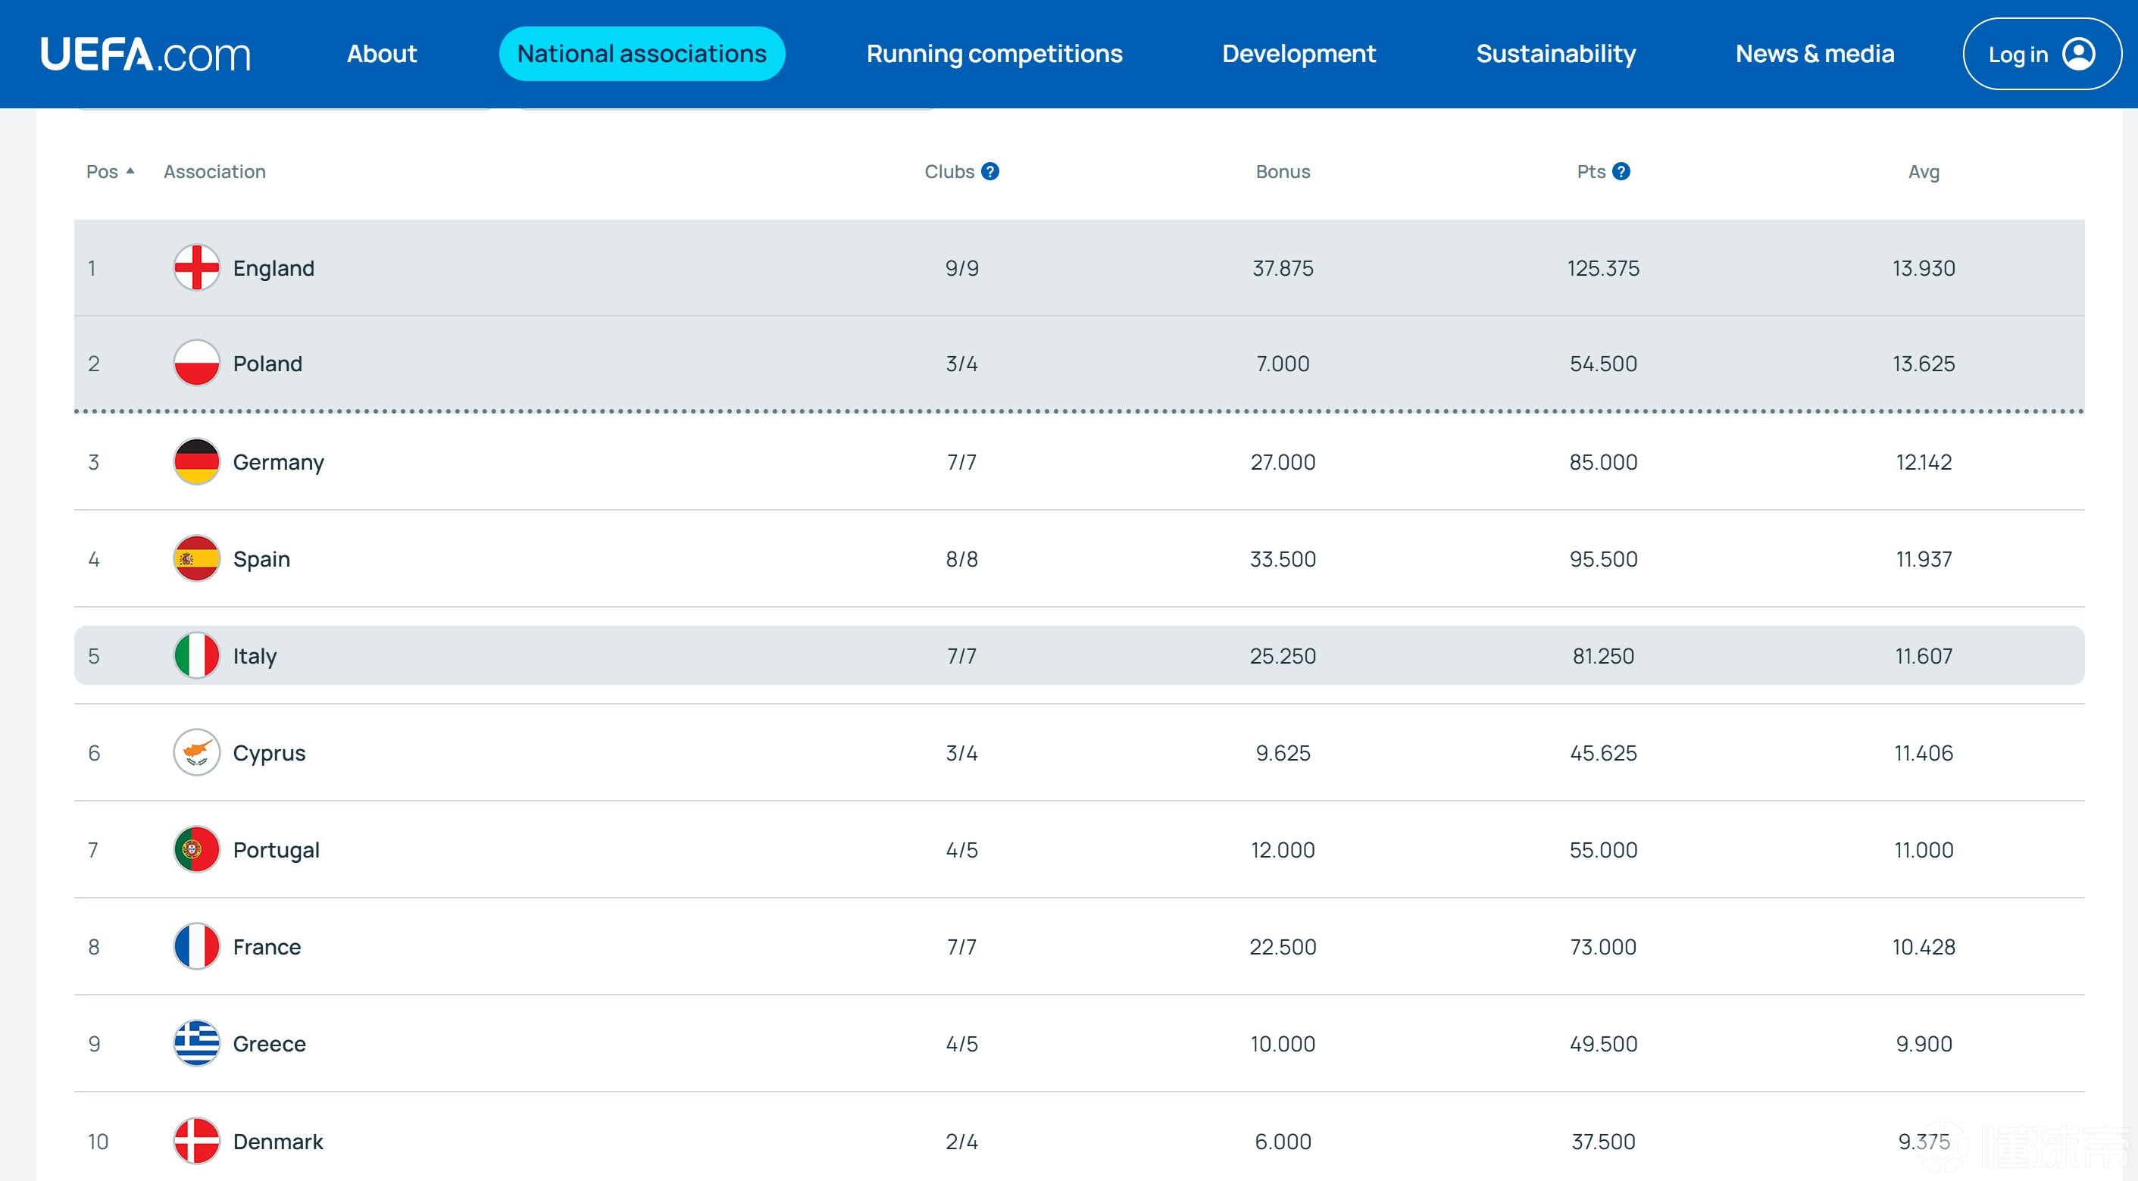Click the Cyprus flag icon
This screenshot has height=1181, width=2138.
point(196,753)
